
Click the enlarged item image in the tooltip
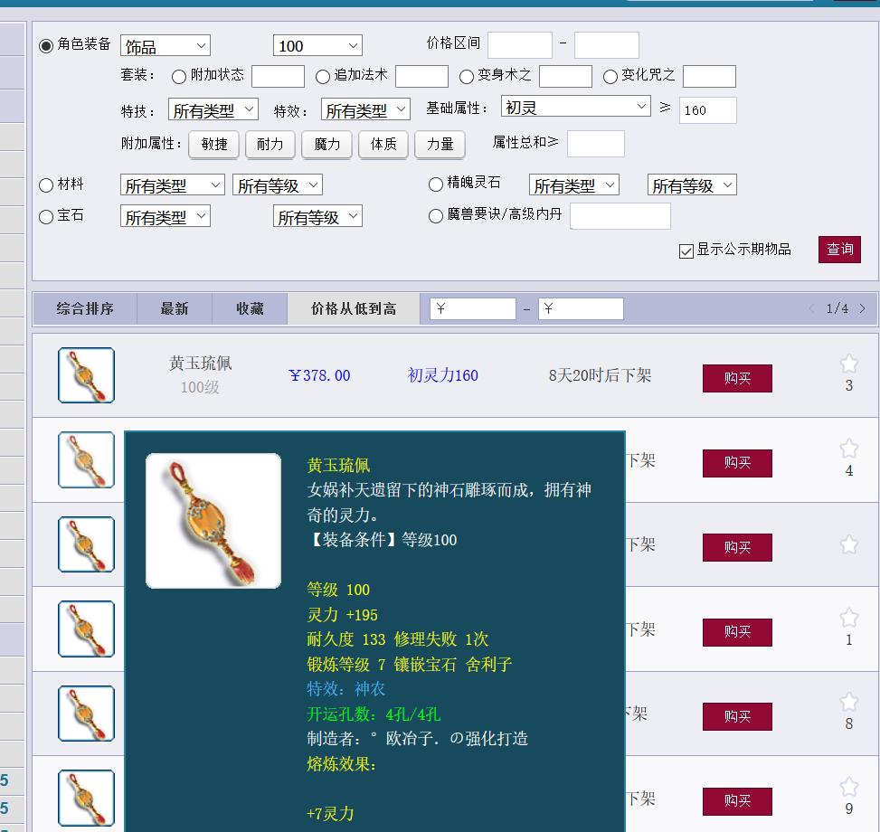[213, 521]
